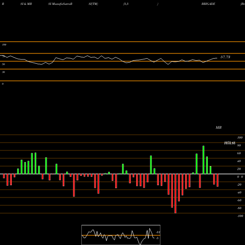Click the -31 value in mini chart
The height and width of the screenshot is (245, 245).
[158, 232]
